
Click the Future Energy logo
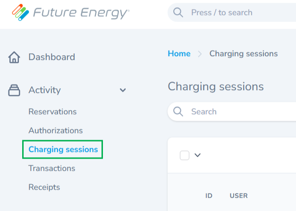(x=71, y=12)
